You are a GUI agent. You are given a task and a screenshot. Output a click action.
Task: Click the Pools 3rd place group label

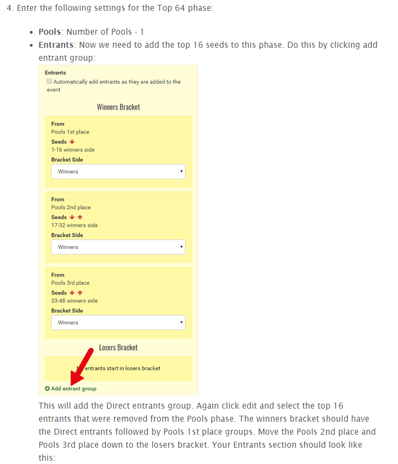[x=70, y=283]
